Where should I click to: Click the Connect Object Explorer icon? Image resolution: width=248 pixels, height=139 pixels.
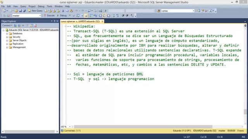point(15,25)
